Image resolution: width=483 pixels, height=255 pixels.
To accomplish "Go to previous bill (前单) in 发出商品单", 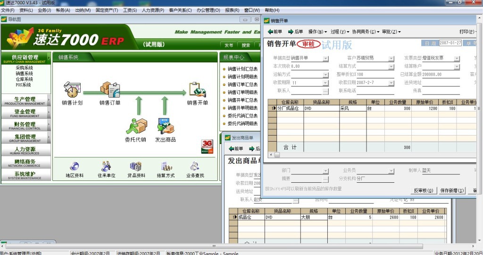I will tap(236, 149).
